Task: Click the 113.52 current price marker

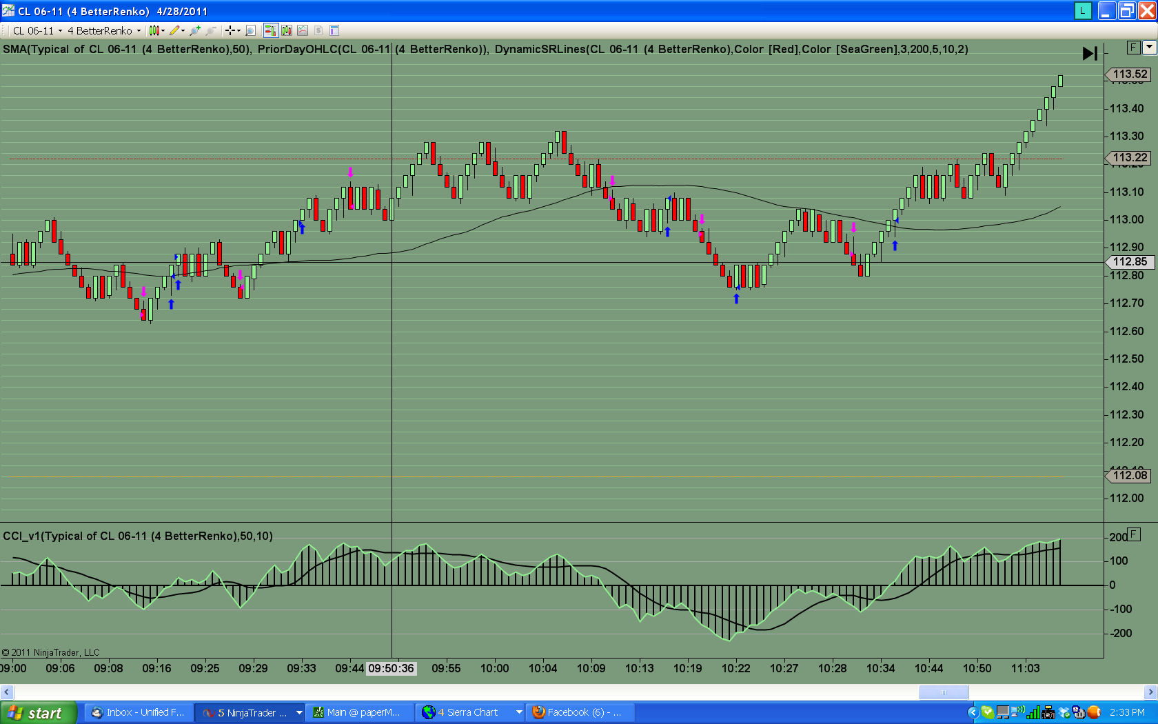Action: (1129, 74)
